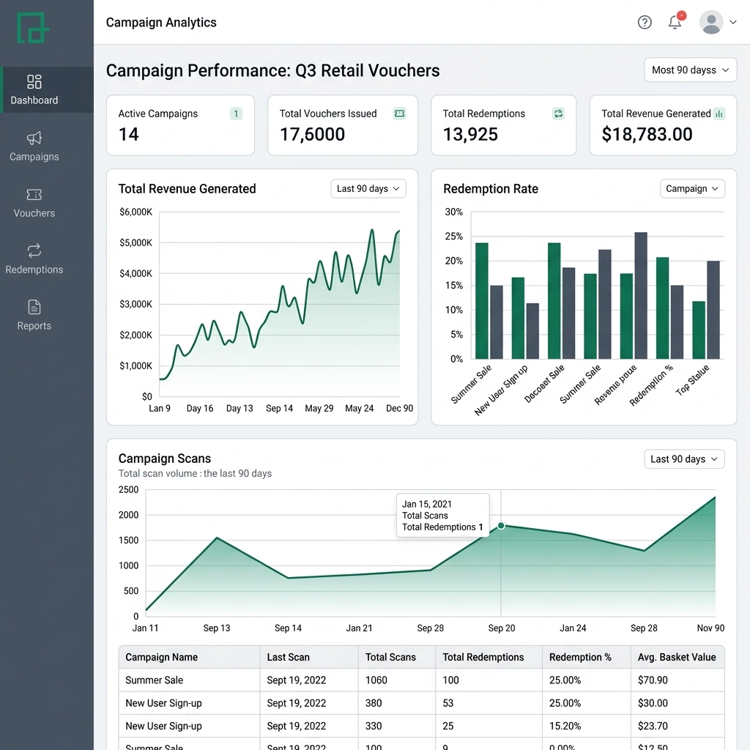Sort by Total Scans column header
This screenshot has height=750, width=750.
click(x=390, y=657)
